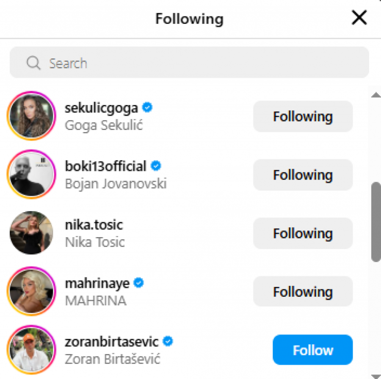Click the scroll up arrow
This screenshot has width=381, height=379.
point(375,95)
